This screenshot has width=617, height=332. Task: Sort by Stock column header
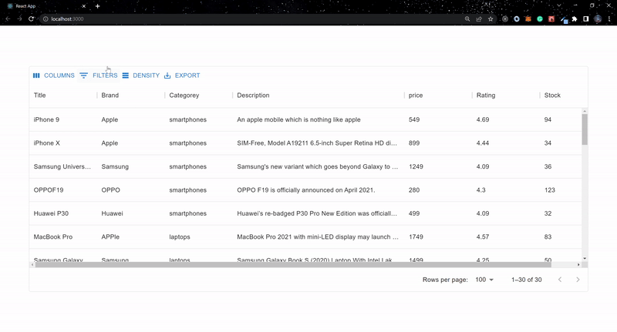[x=552, y=95]
